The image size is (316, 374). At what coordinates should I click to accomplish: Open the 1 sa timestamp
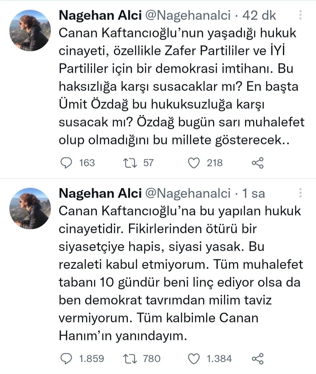click(253, 193)
